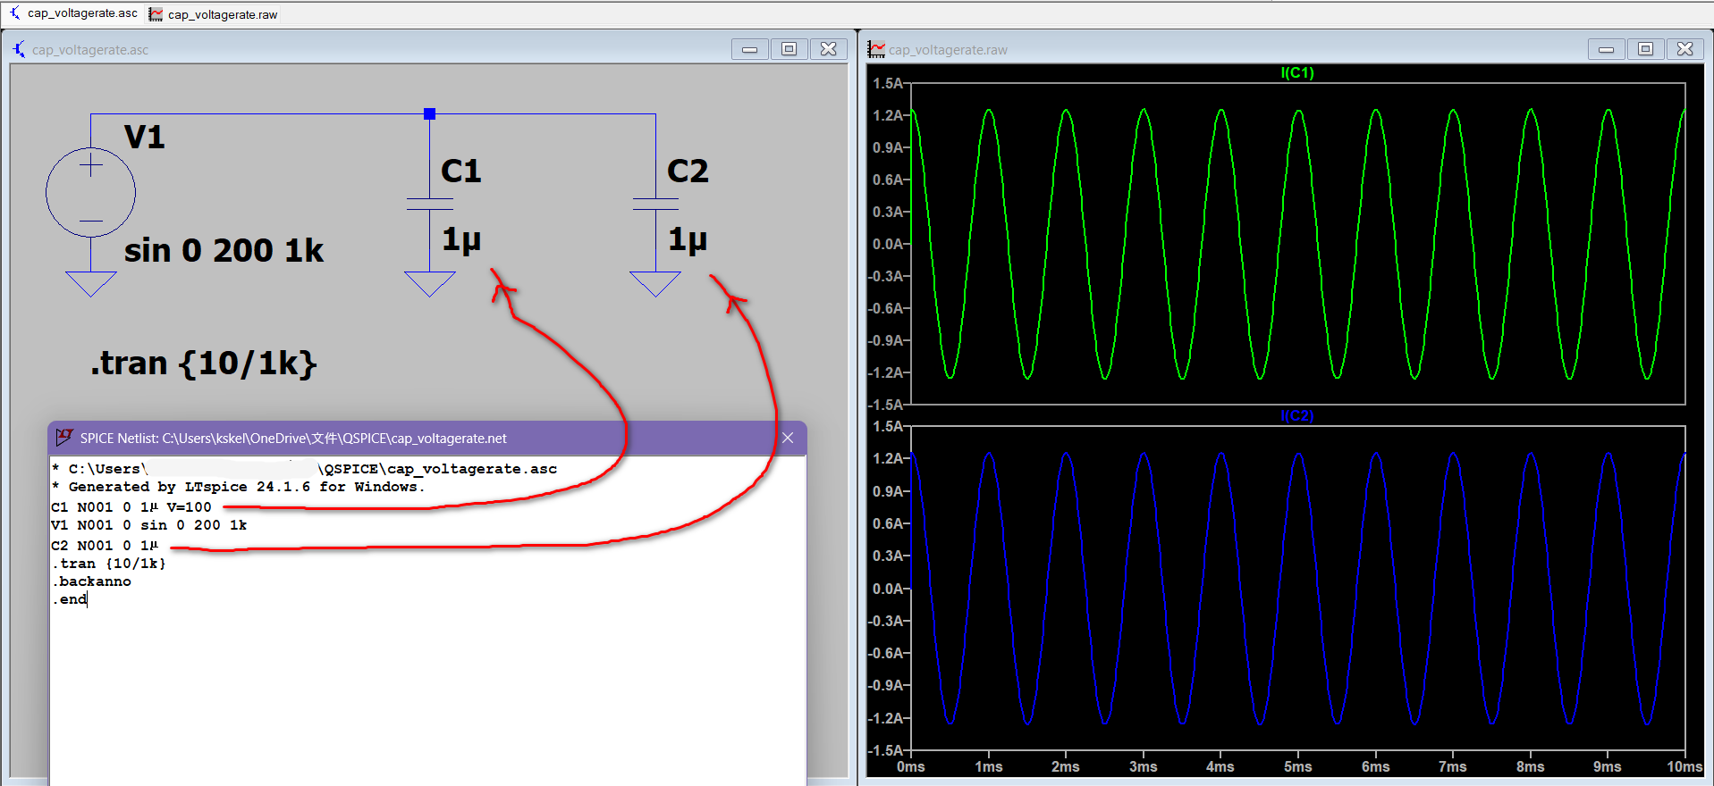Click the C2 component label
This screenshot has height=786, width=1714.
tap(688, 171)
